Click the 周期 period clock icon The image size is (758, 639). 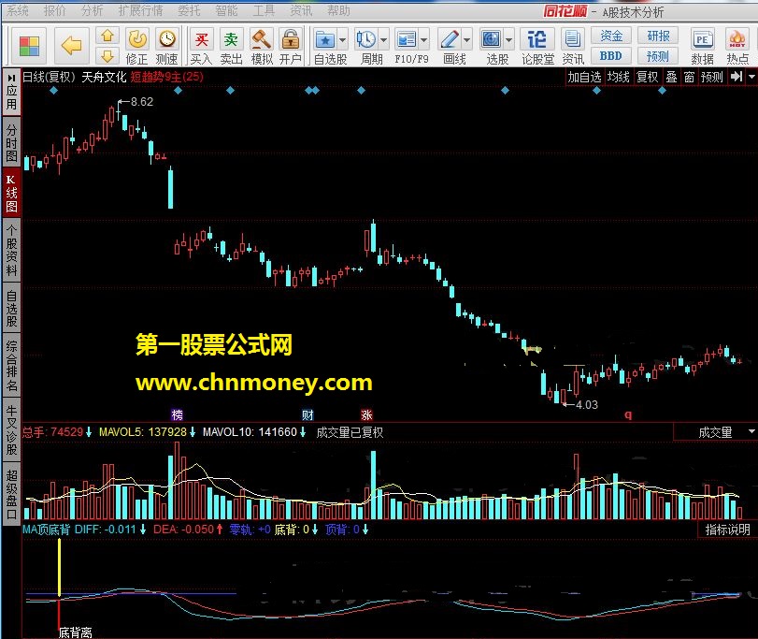pos(366,40)
